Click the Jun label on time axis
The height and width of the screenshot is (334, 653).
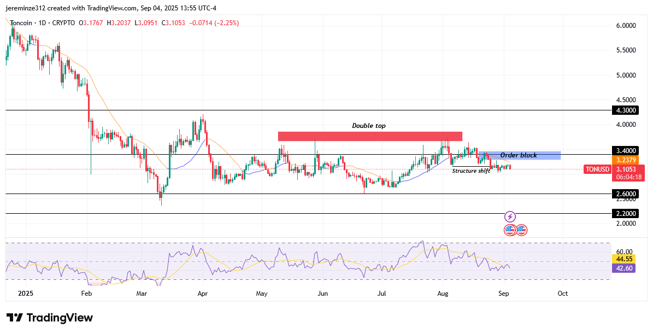tap(323, 294)
